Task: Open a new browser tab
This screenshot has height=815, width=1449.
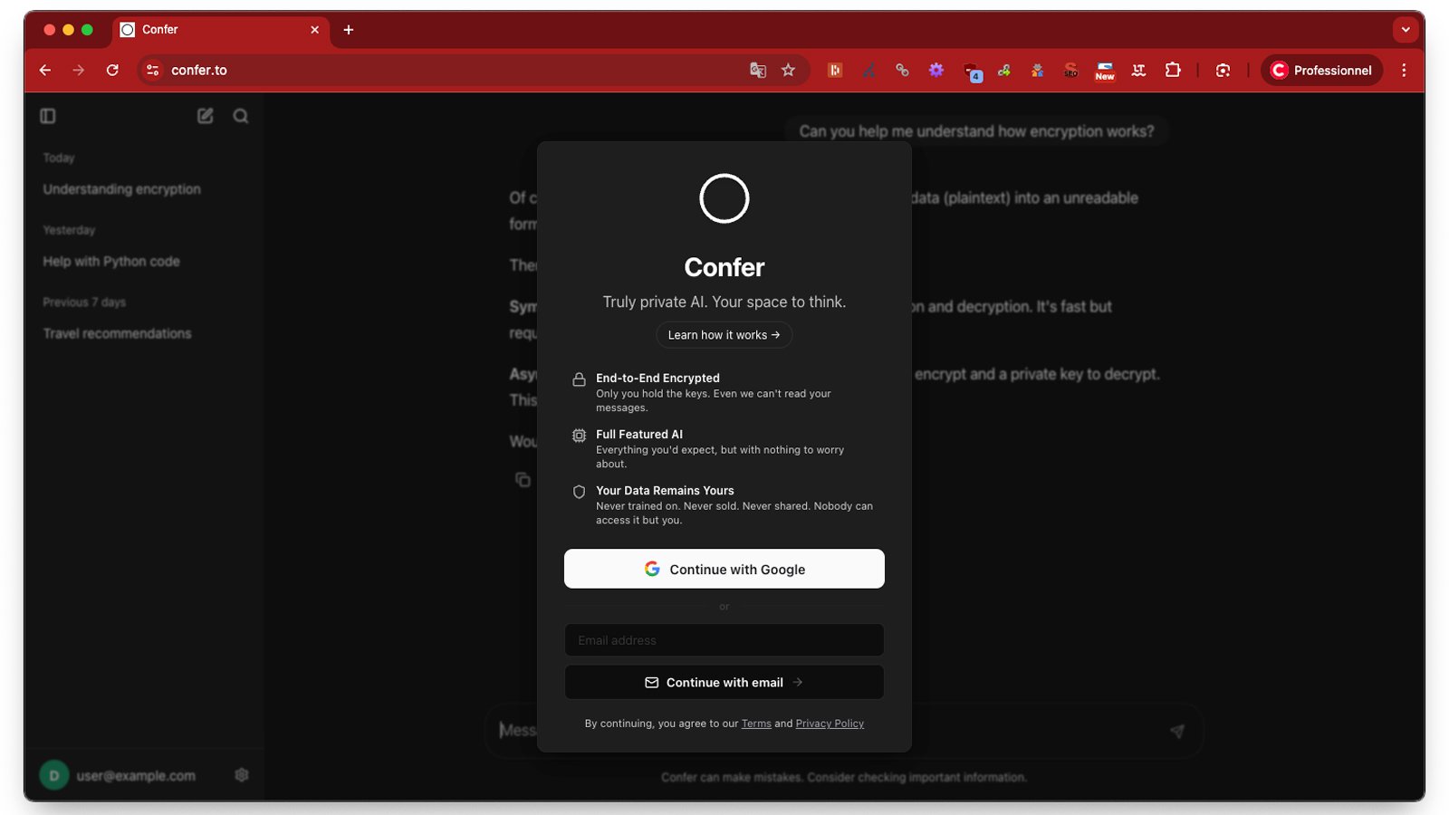Action: coord(349,30)
